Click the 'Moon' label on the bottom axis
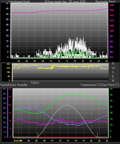Image resolution: width=120 pixels, height=144 pixels. tap(16, 141)
